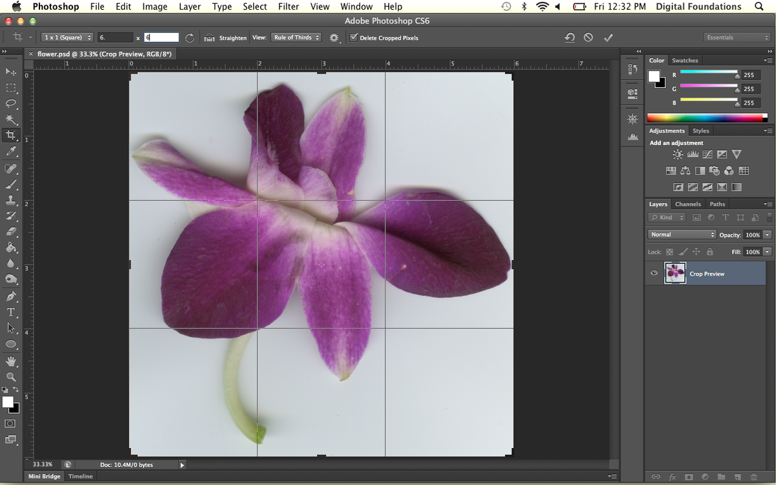Open the Rule of Thirds view dropdown
776x485 pixels.
(296, 38)
